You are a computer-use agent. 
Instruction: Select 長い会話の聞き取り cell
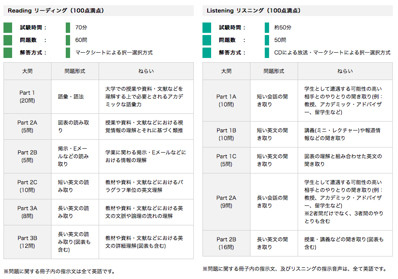click(x=274, y=202)
